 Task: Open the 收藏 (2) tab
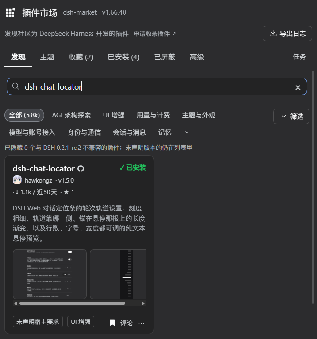pyautogui.click(x=81, y=57)
